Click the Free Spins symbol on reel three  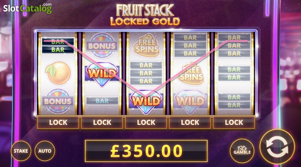(x=146, y=46)
